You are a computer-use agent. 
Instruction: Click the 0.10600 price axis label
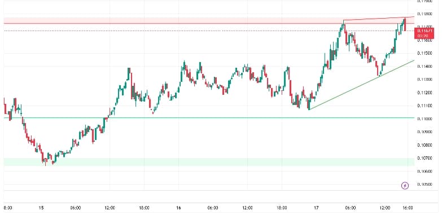click(425, 172)
